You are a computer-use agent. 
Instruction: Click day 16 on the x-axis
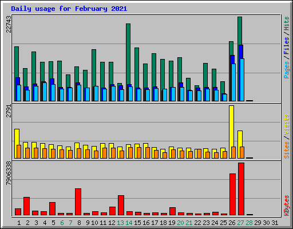pyautogui.click(x=146, y=223)
